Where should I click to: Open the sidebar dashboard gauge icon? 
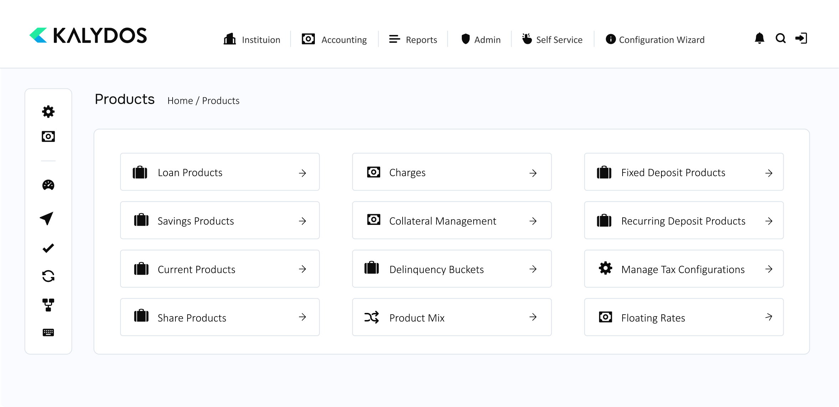(x=48, y=185)
